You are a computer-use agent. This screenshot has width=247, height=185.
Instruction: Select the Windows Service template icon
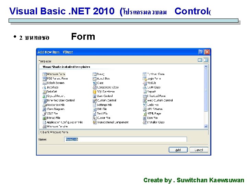tap(44, 127)
